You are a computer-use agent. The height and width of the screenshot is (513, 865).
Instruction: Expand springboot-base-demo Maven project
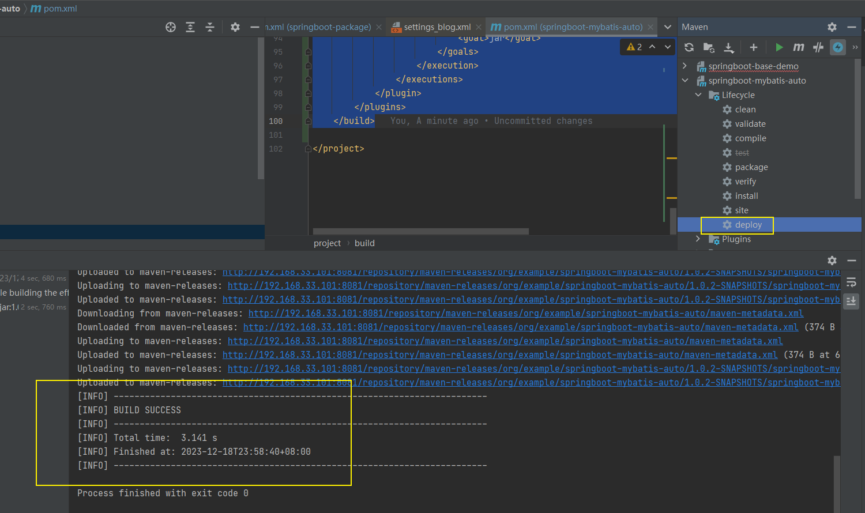685,66
